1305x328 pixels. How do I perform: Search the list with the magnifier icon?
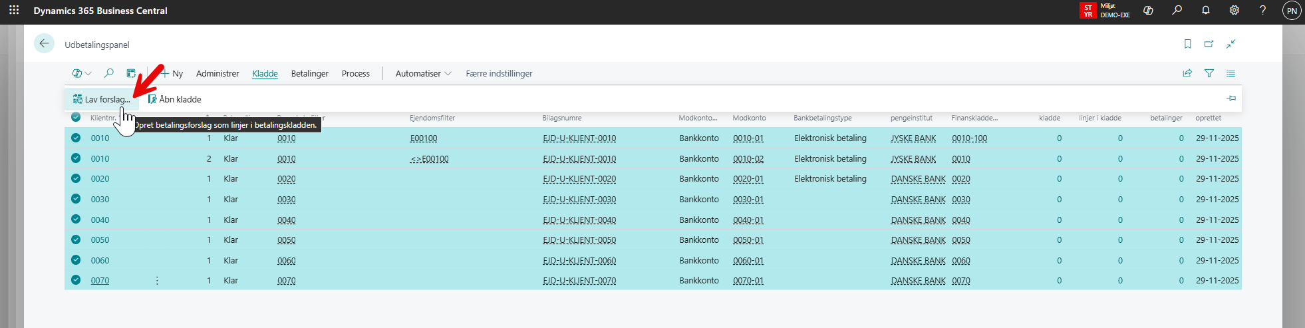109,73
